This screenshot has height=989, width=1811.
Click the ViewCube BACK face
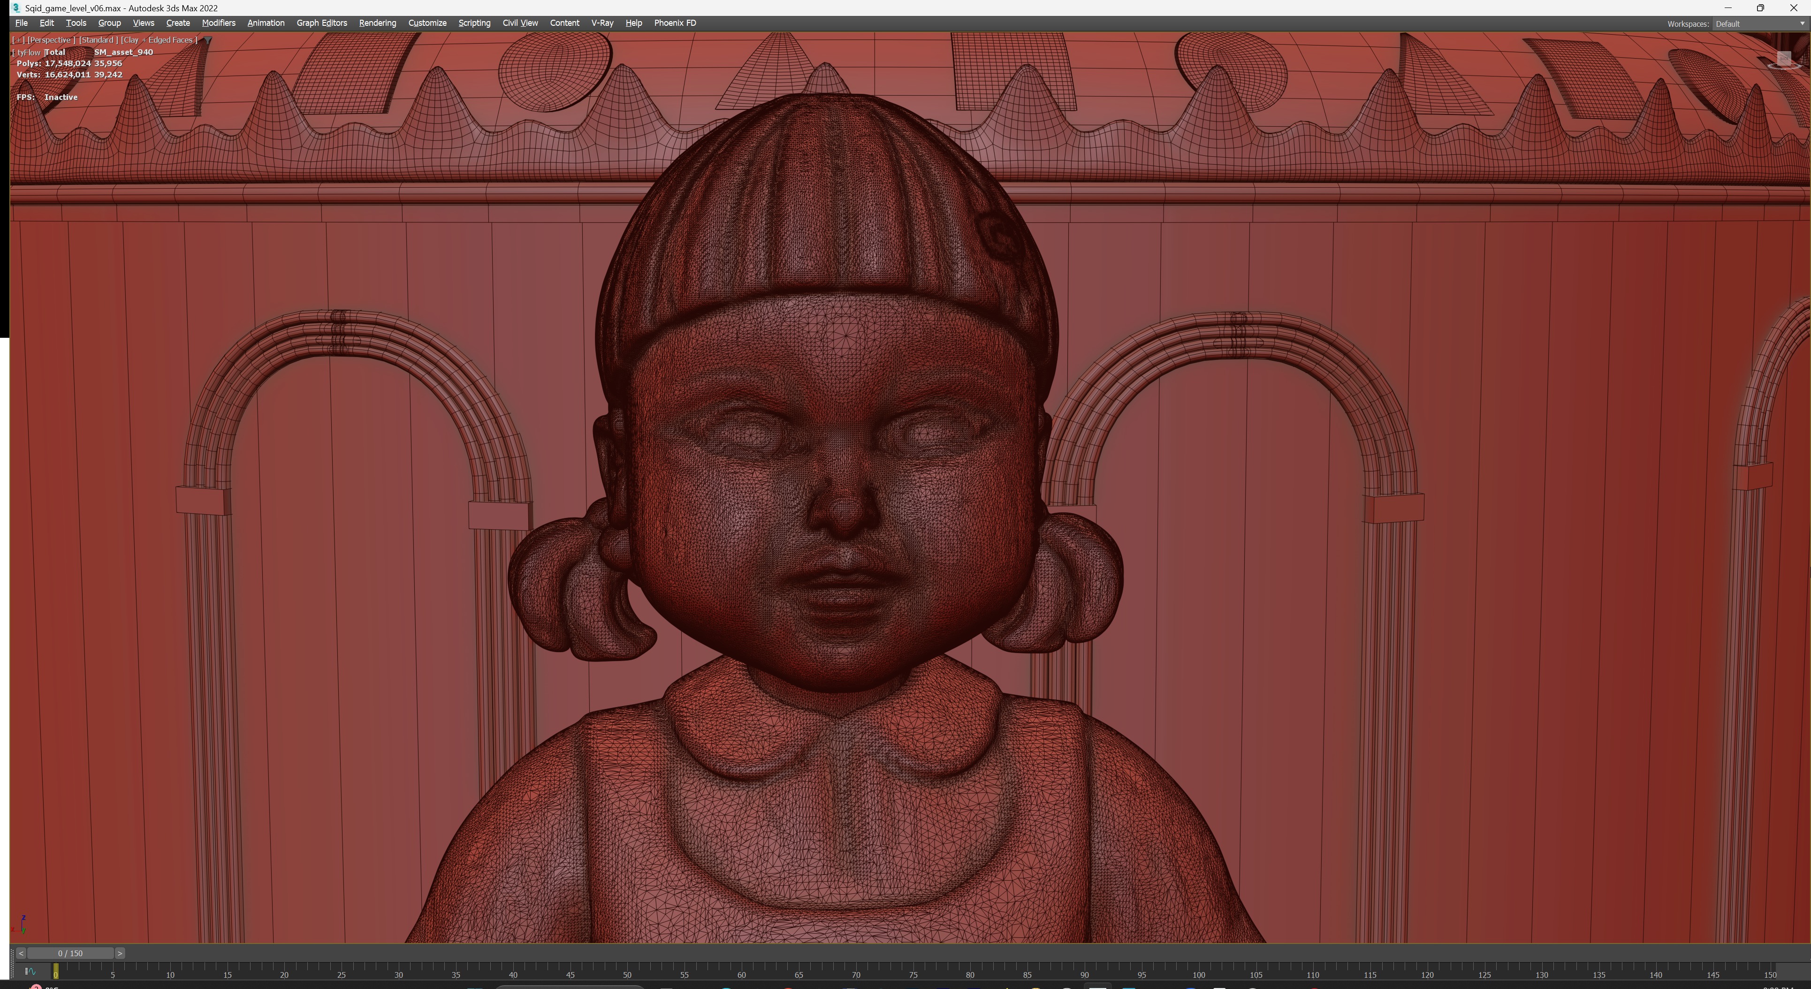1784,58
